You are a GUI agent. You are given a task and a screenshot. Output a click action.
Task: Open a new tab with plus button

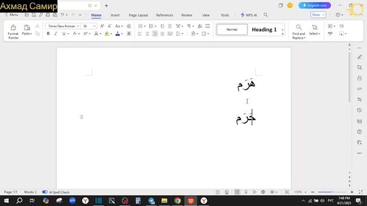[x=106, y=6]
